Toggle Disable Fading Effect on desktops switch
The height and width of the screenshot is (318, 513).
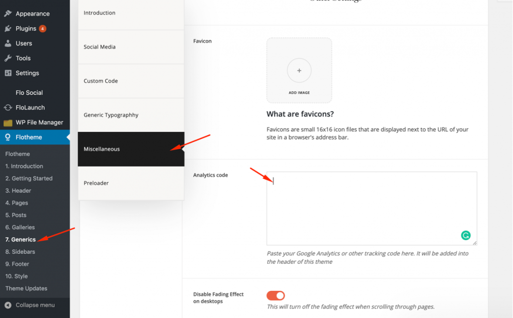coord(276,295)
